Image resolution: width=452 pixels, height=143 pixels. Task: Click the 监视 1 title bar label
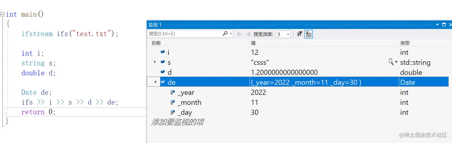(x=155, y=25)
